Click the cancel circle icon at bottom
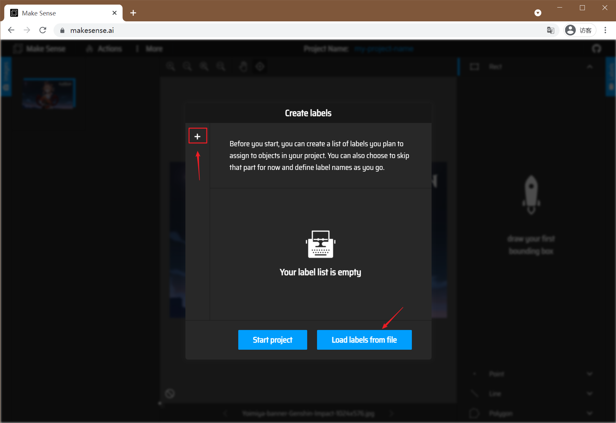616x423 pixels. coord(170,393)
